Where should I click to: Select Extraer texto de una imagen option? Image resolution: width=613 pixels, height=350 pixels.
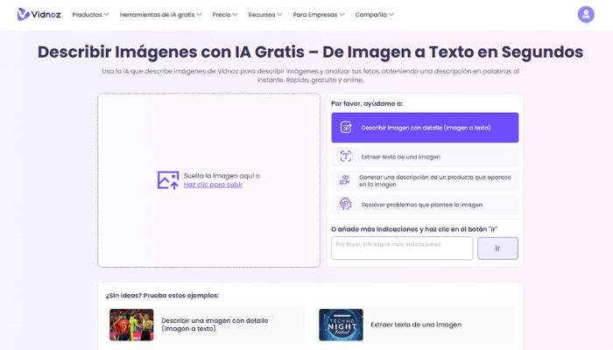click(425, 157)
